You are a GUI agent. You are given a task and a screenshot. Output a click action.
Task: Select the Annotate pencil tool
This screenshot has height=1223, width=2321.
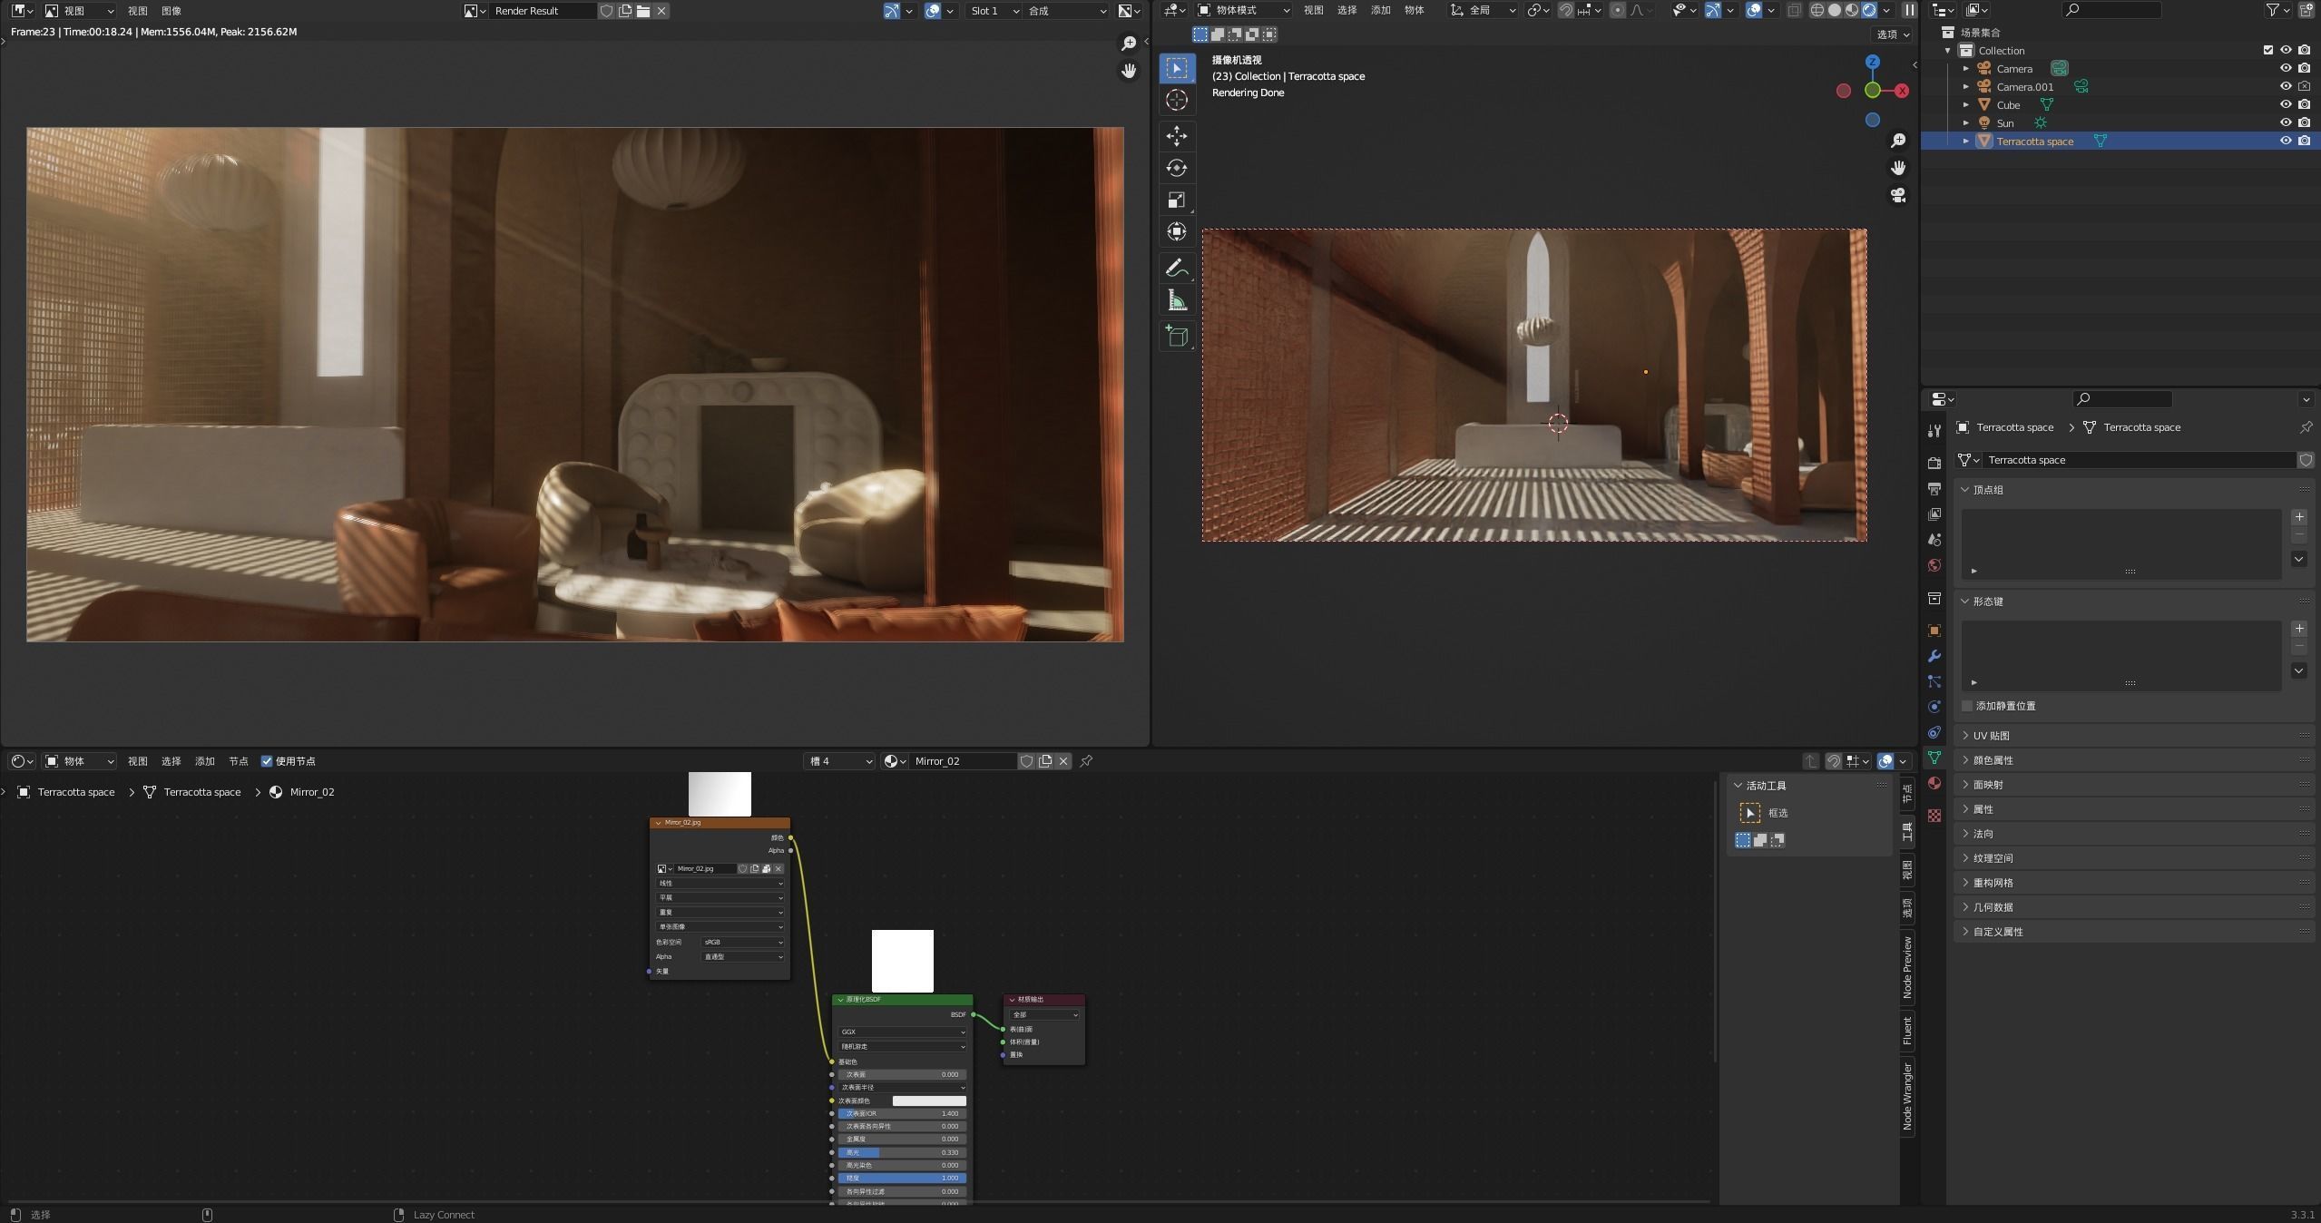[x=1177, y=268]
